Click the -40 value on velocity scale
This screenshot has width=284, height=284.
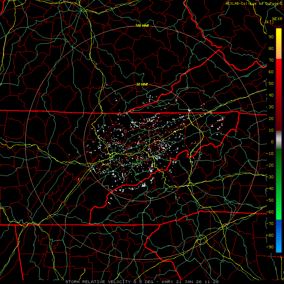270,189
